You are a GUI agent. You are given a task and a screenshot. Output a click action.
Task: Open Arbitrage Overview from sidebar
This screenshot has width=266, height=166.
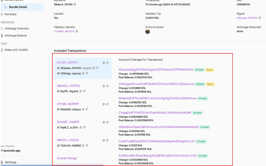17,28
